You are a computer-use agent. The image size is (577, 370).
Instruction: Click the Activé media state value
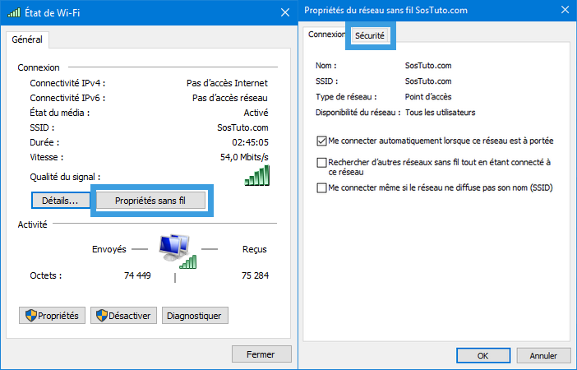tap(256, 113)
